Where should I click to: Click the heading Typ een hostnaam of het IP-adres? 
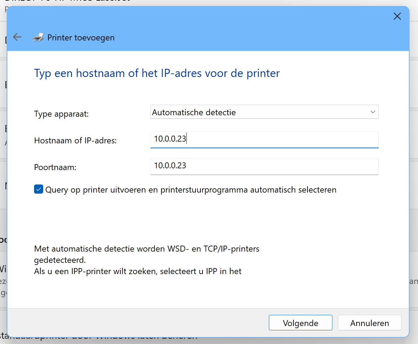157,73
